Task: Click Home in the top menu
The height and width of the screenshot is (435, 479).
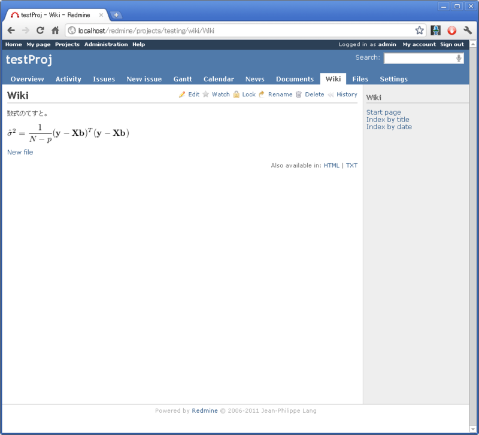Action: coord(13,44)
